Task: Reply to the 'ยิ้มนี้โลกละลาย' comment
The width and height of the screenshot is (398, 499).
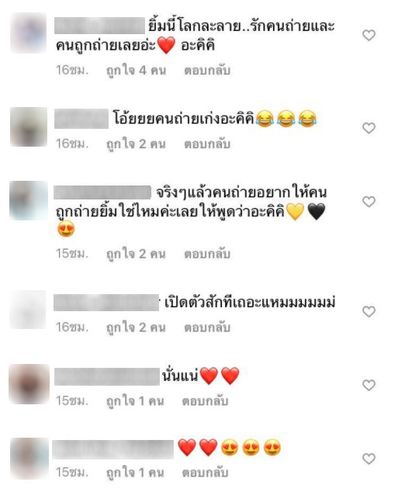Action: coord(207,71)
